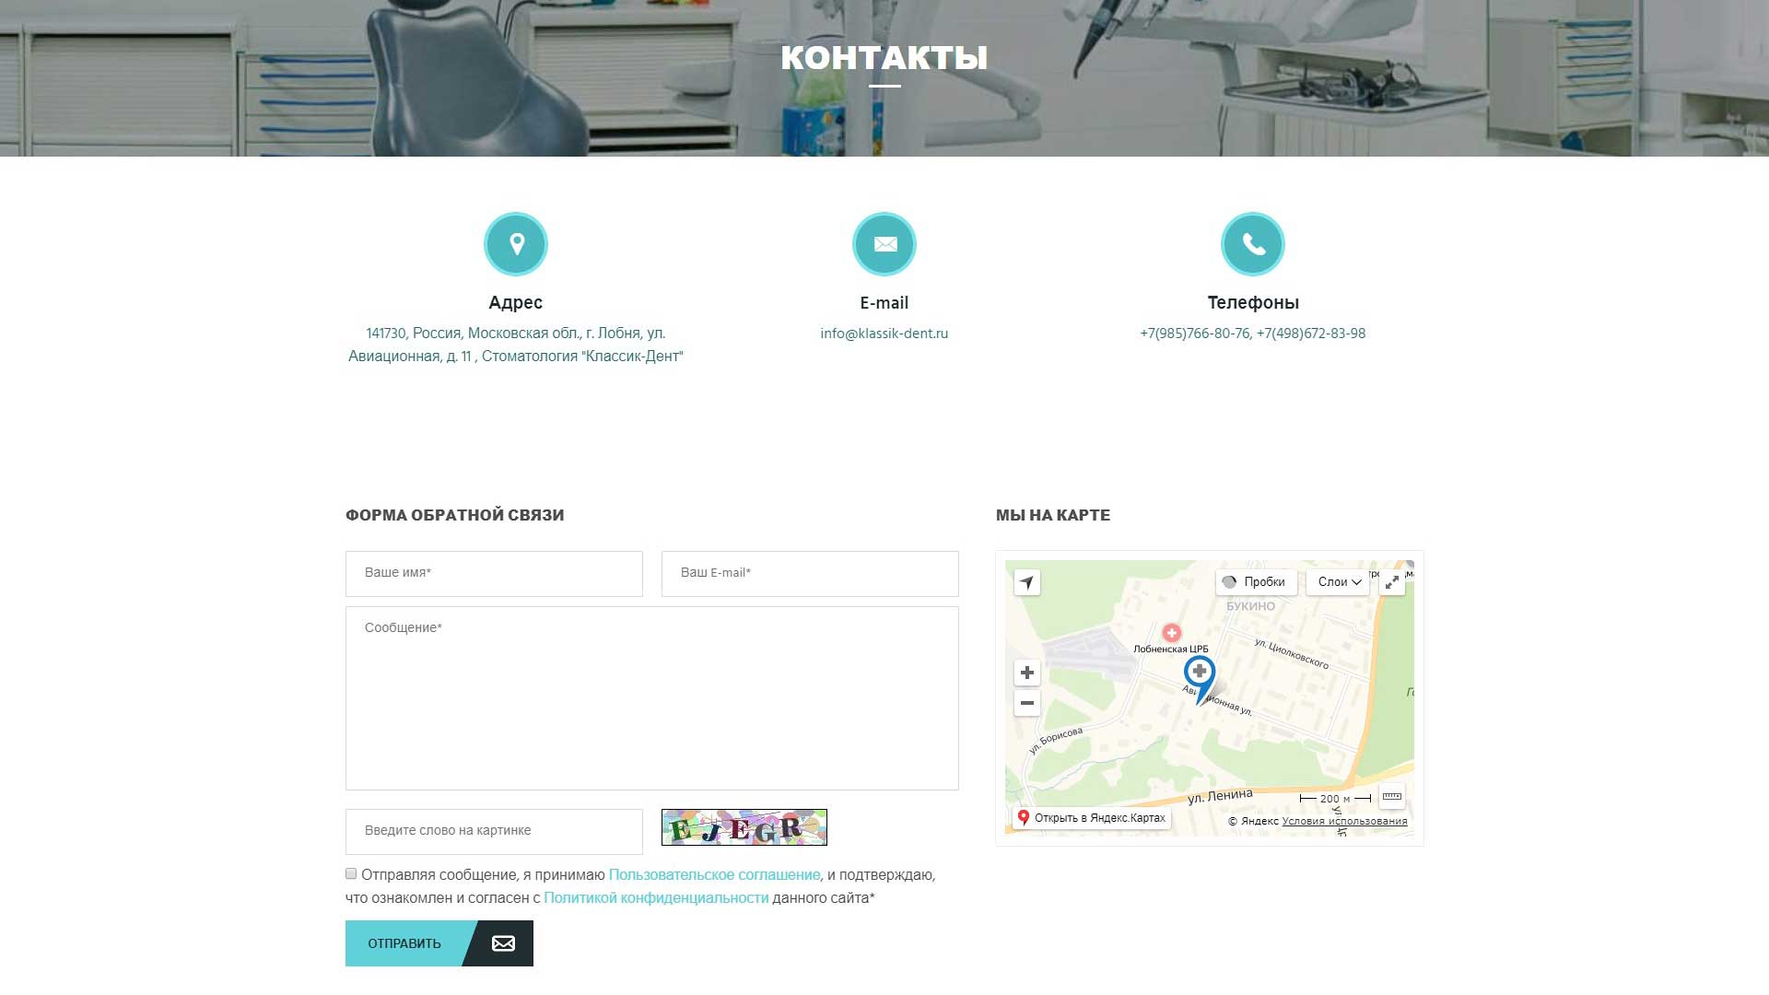This screenshot has height=995, width=1769.
Task: Click into the Сообщение text area
Action: [x=651, y=698]
